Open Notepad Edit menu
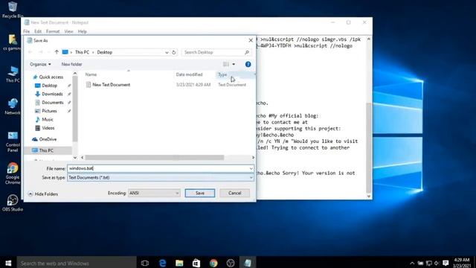 coord(38,31)
